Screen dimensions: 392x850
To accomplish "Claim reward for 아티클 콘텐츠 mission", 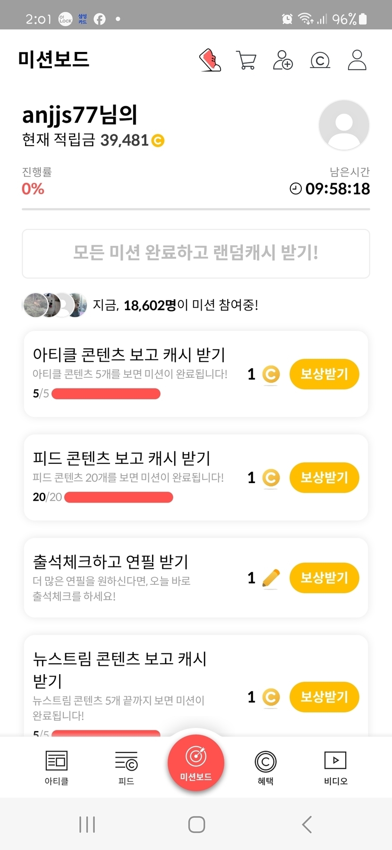I will 324,374.
